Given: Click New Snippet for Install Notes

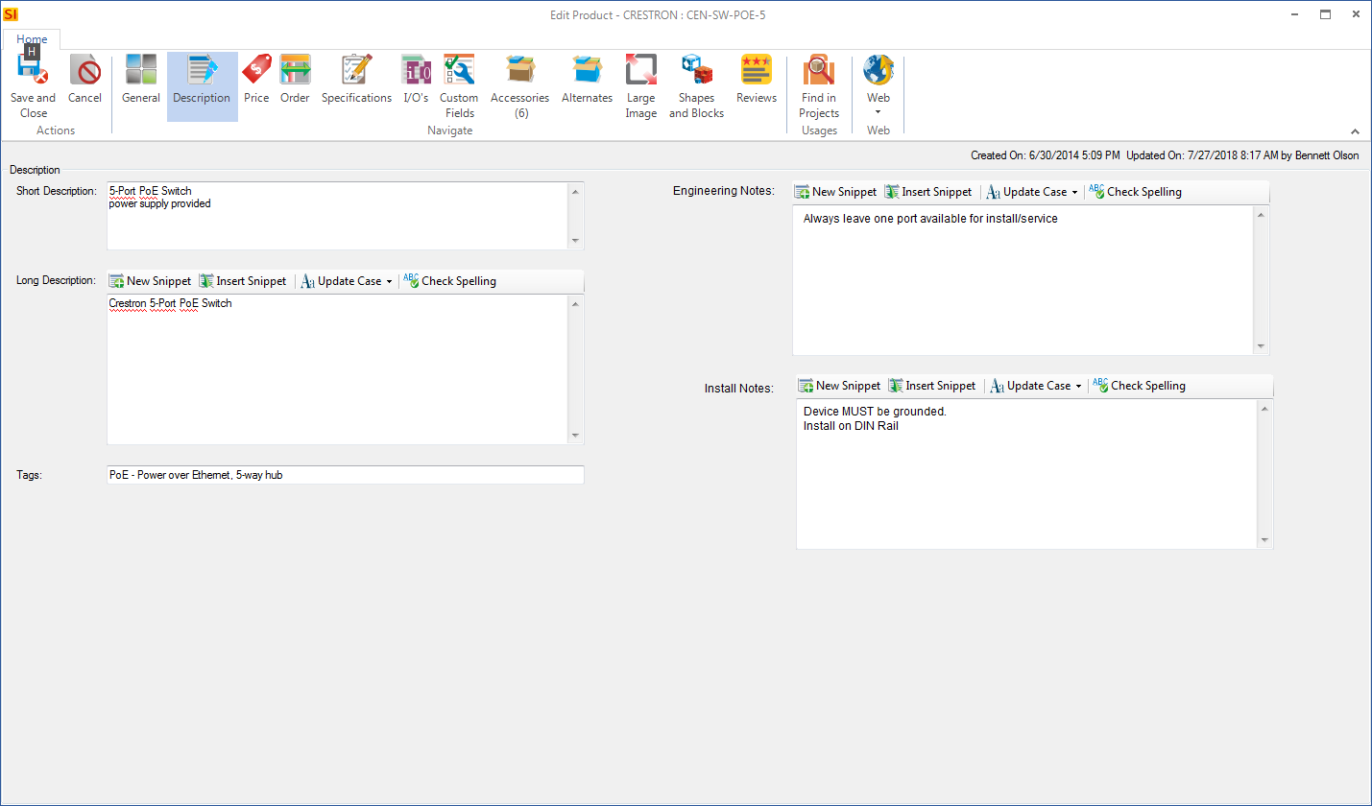Looking at the screenshot, I should 839,386.
